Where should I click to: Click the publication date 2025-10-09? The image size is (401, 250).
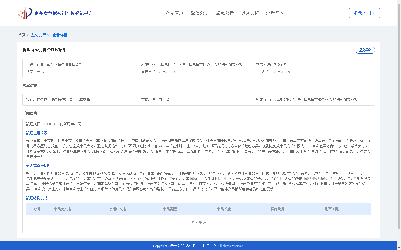coord(282,72)
